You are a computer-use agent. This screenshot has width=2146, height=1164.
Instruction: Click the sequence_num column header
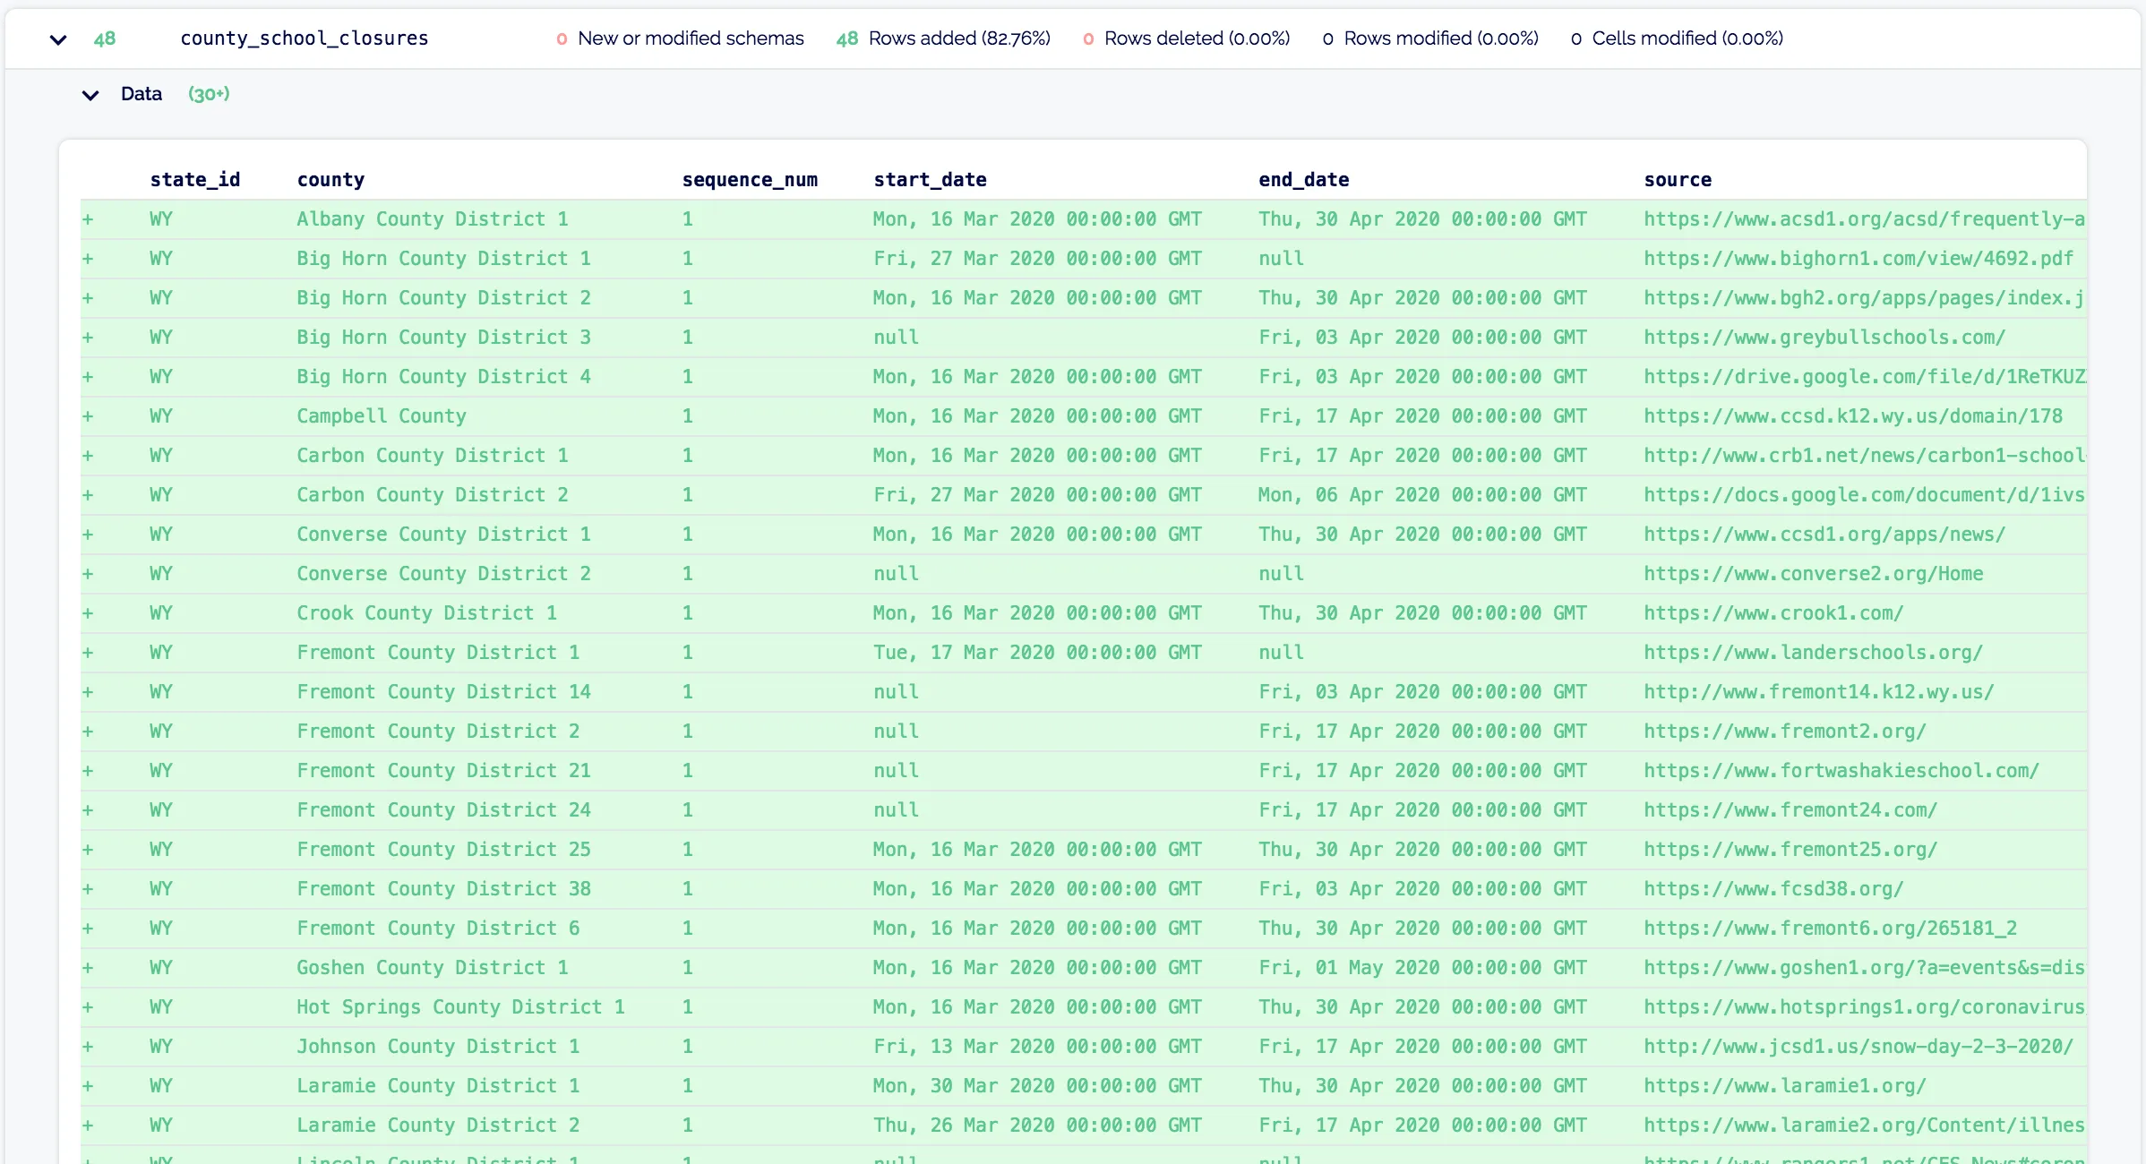coord(750,180)
